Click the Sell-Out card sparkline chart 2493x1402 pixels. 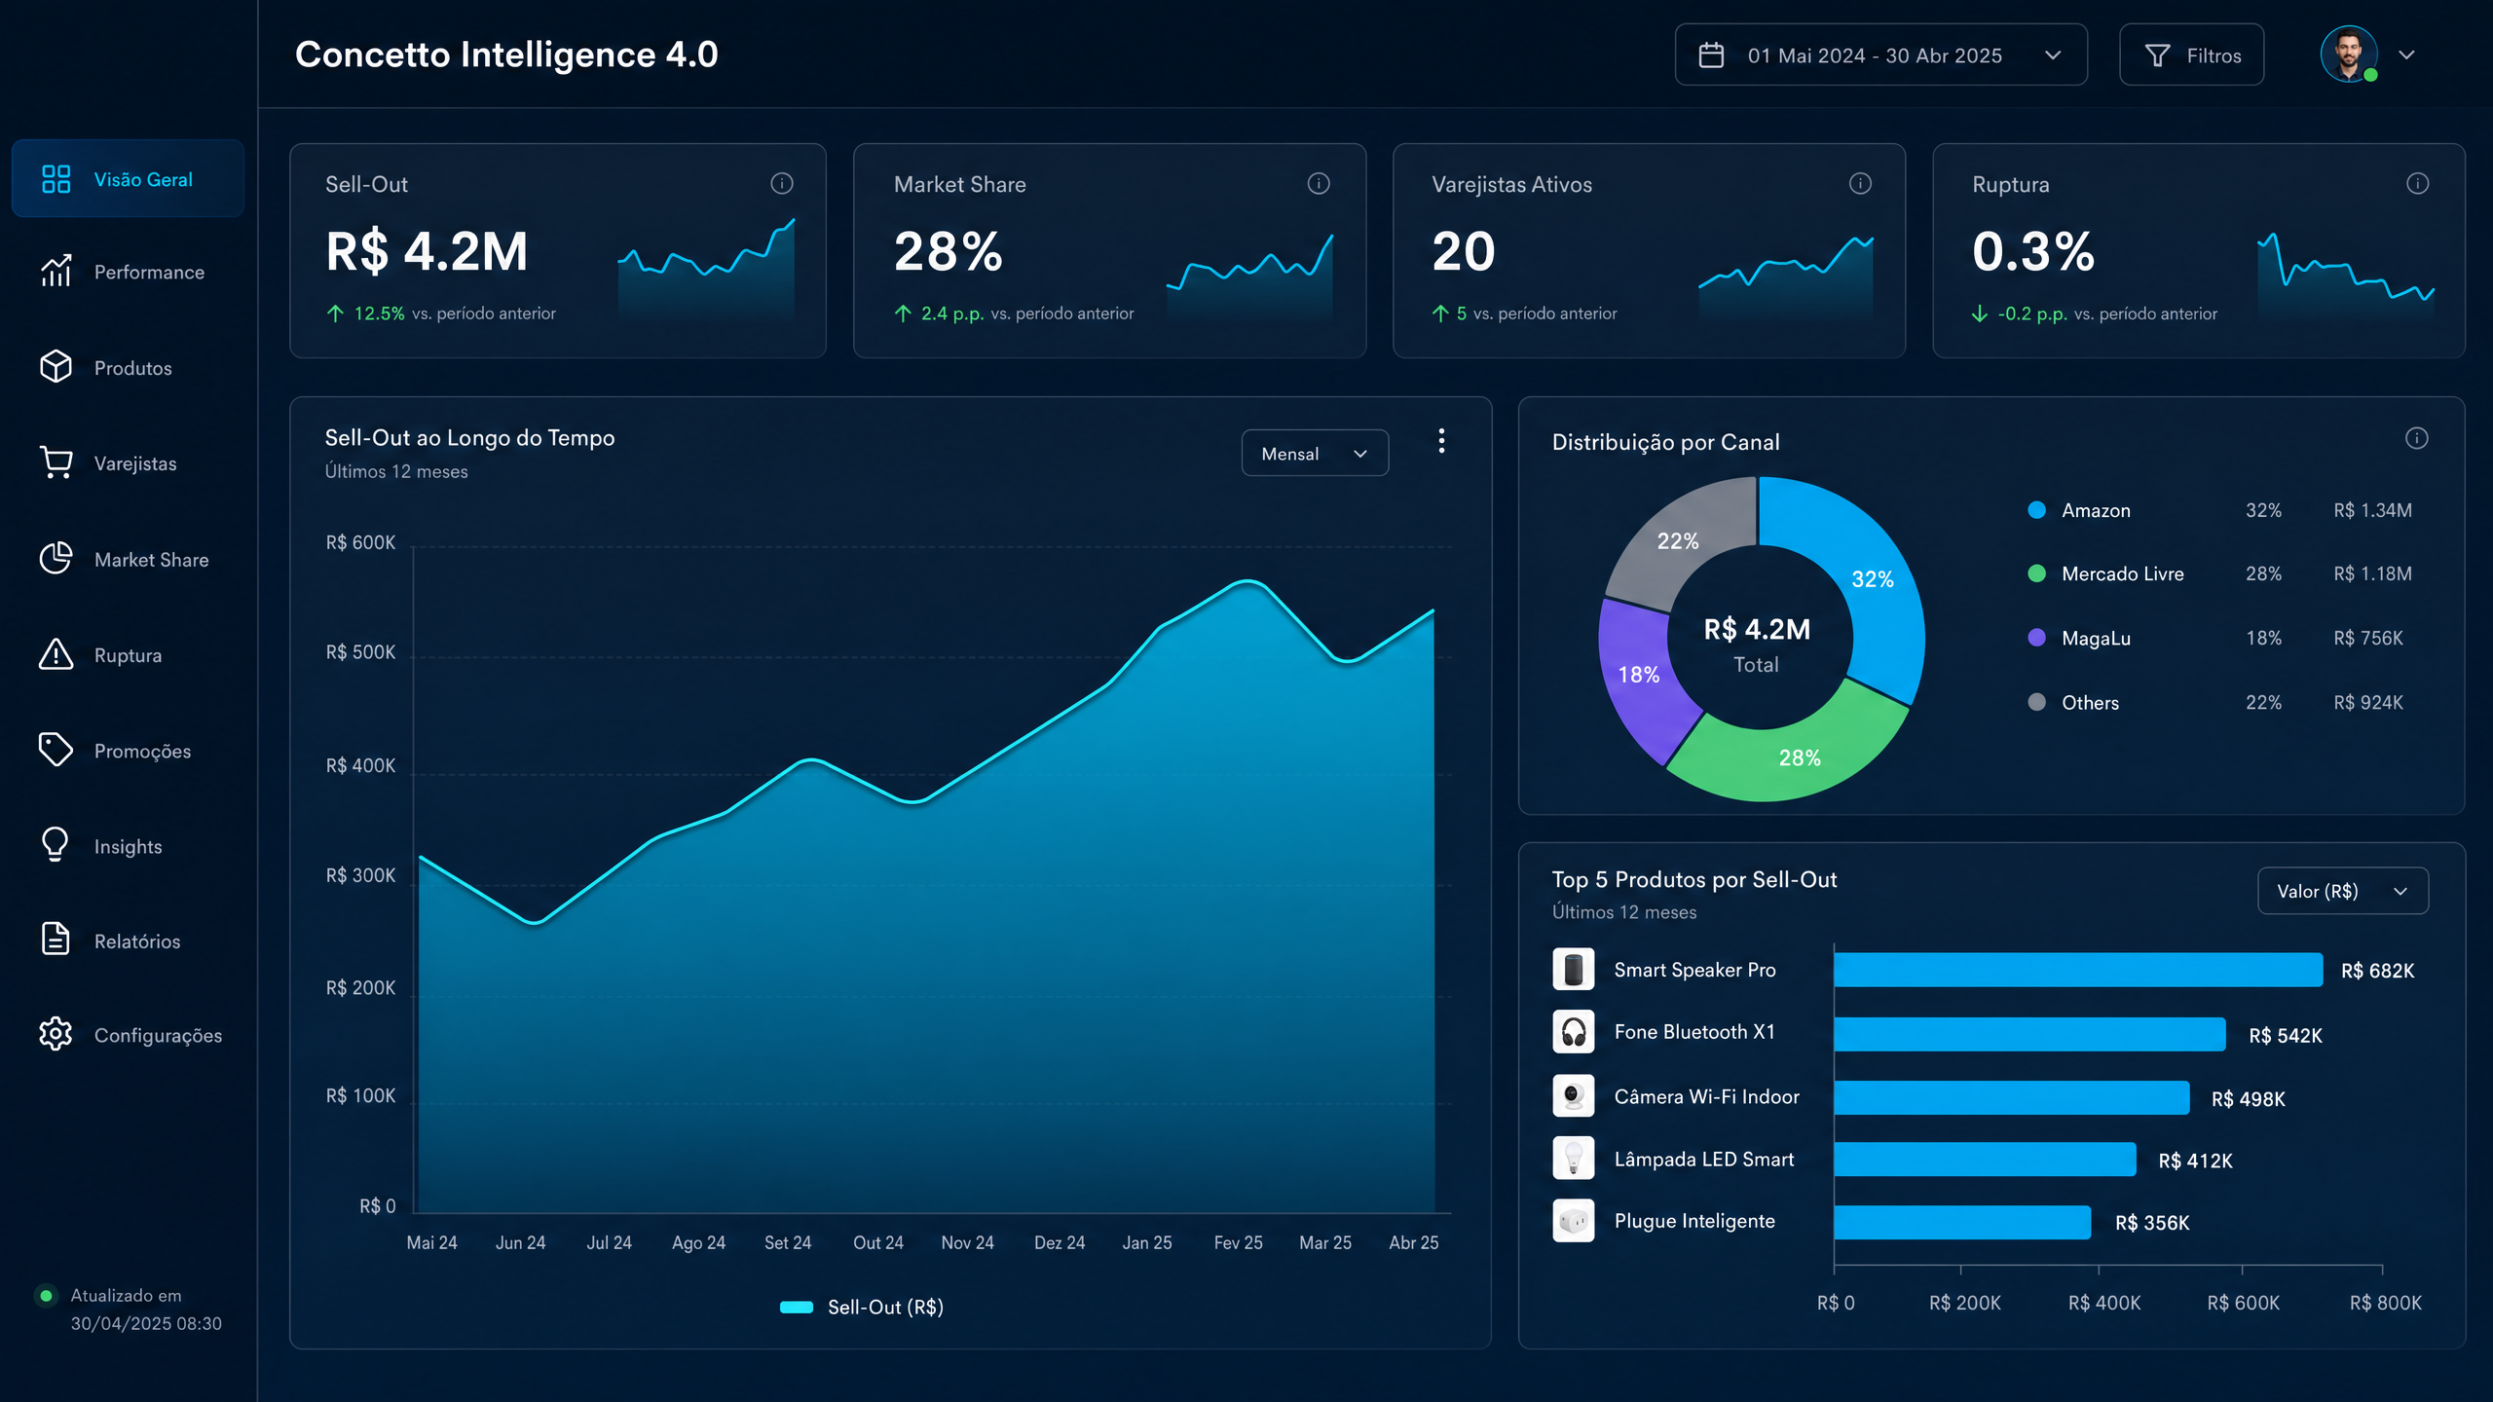point(706,269)
